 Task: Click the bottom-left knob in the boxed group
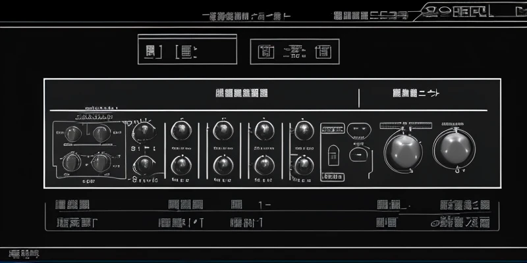tap(72, 162)
